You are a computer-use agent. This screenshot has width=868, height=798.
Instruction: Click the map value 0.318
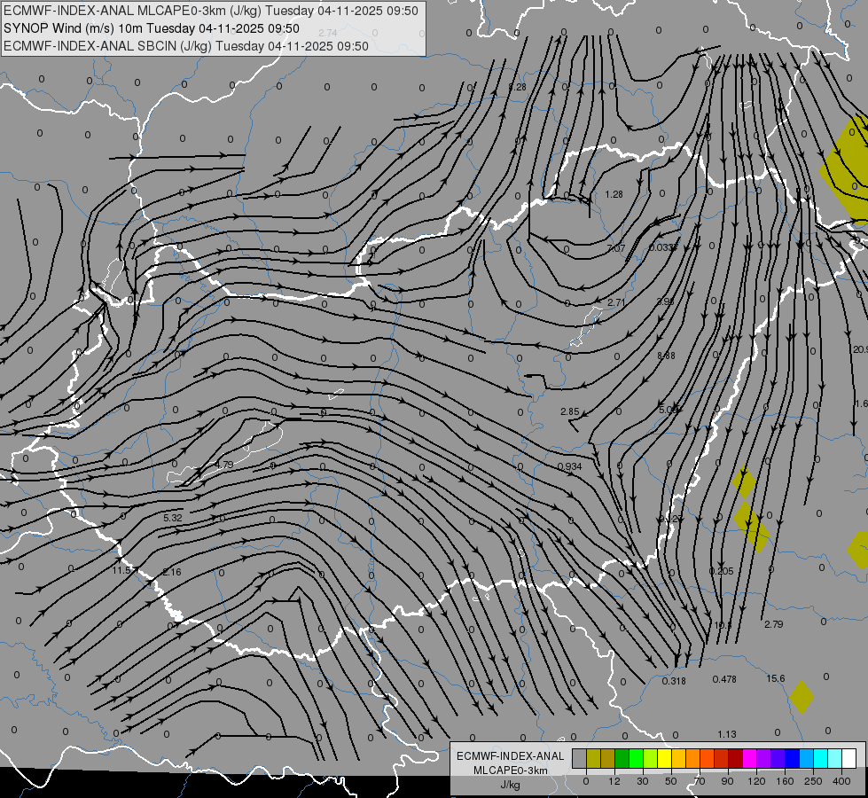click(674, 681)
